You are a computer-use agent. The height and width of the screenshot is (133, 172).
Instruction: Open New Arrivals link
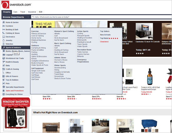click(x=105, y=35)
